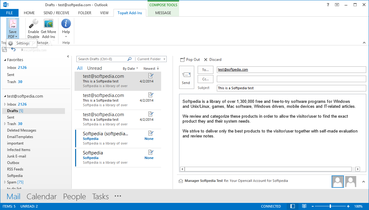Adjust the zoom slider handle
The width and height of the screenshot is (369, 210).
point(330,206)
